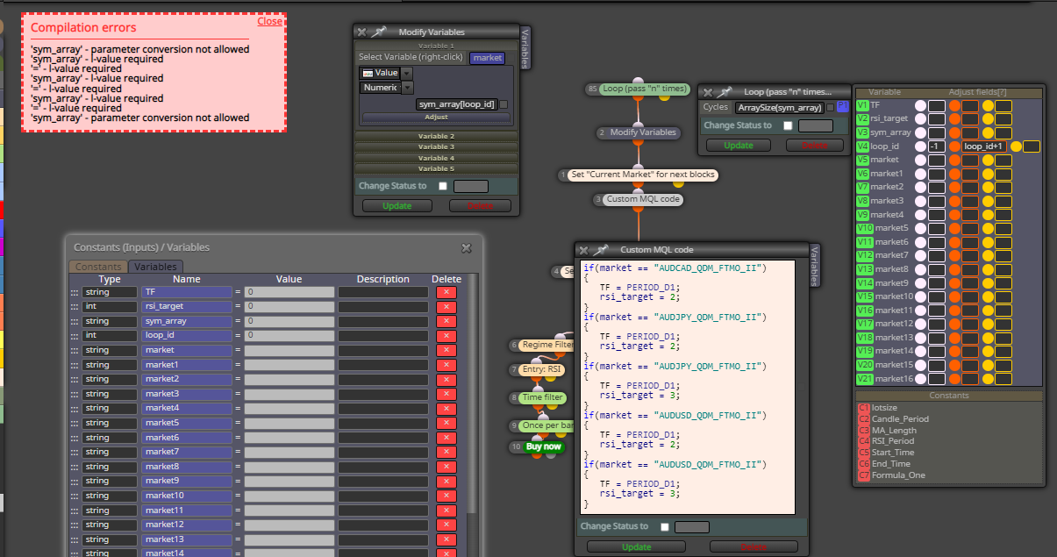Open the Numeric dropdown
Image resolution: width=1057 pixels, height=557 pixels.
[x=406, y=88]
